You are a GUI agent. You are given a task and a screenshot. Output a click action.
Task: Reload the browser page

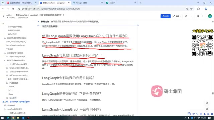(x=13, y=9)
